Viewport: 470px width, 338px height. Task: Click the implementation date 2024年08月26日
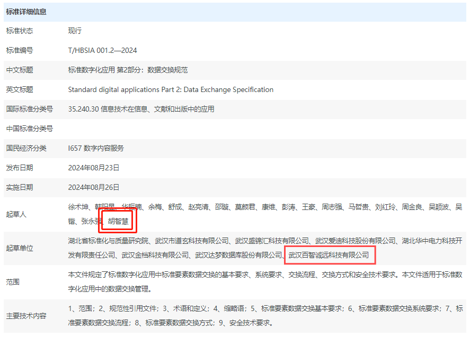[x=94, y=187]
